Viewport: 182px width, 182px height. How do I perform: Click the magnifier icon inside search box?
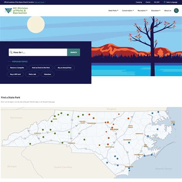(11, 52)
